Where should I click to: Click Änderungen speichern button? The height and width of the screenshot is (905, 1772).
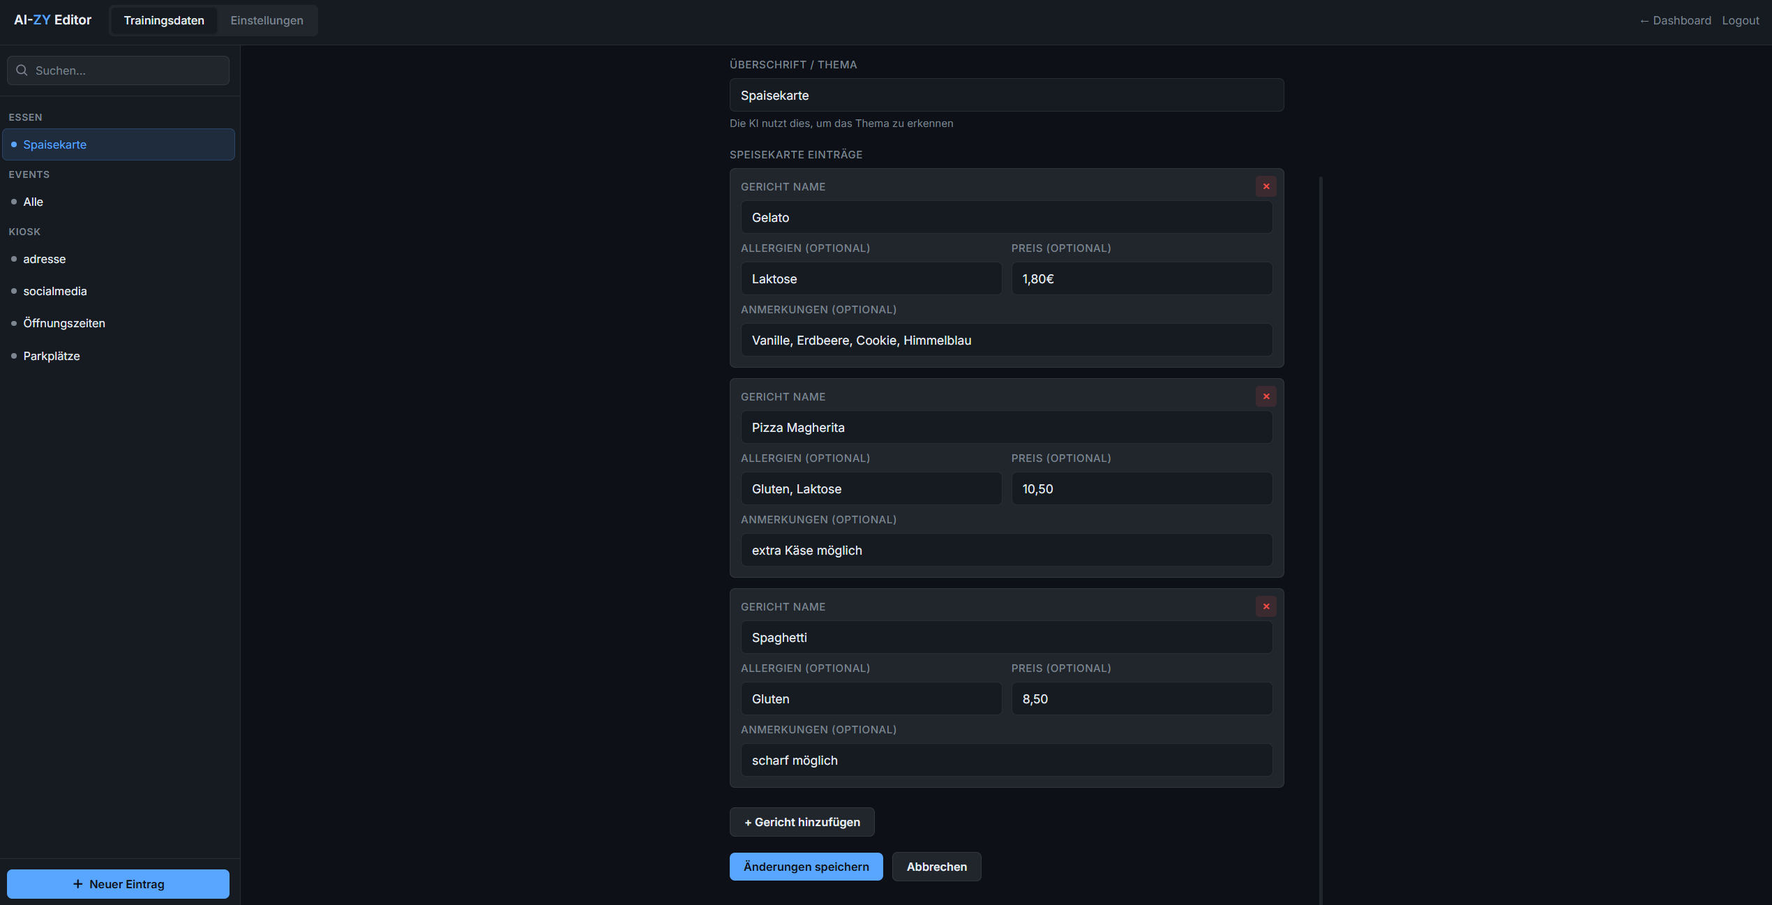pyautogui.click(x=806, y=867)
